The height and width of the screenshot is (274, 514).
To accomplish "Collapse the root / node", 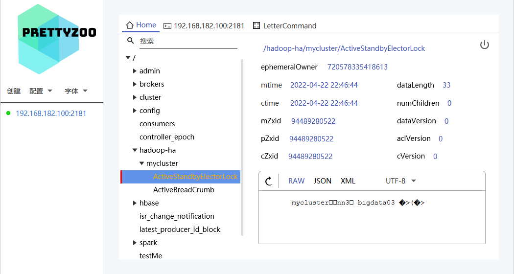I will (x=128, y=58).
